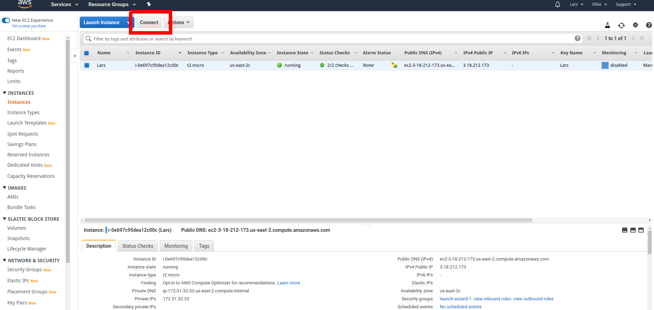Click the Connect button

[149, 22]
